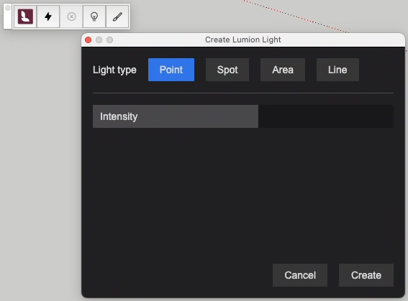Switch light type to Area
Screen dimensions: 408x301
pyautogui.click(x=283, y=70)
